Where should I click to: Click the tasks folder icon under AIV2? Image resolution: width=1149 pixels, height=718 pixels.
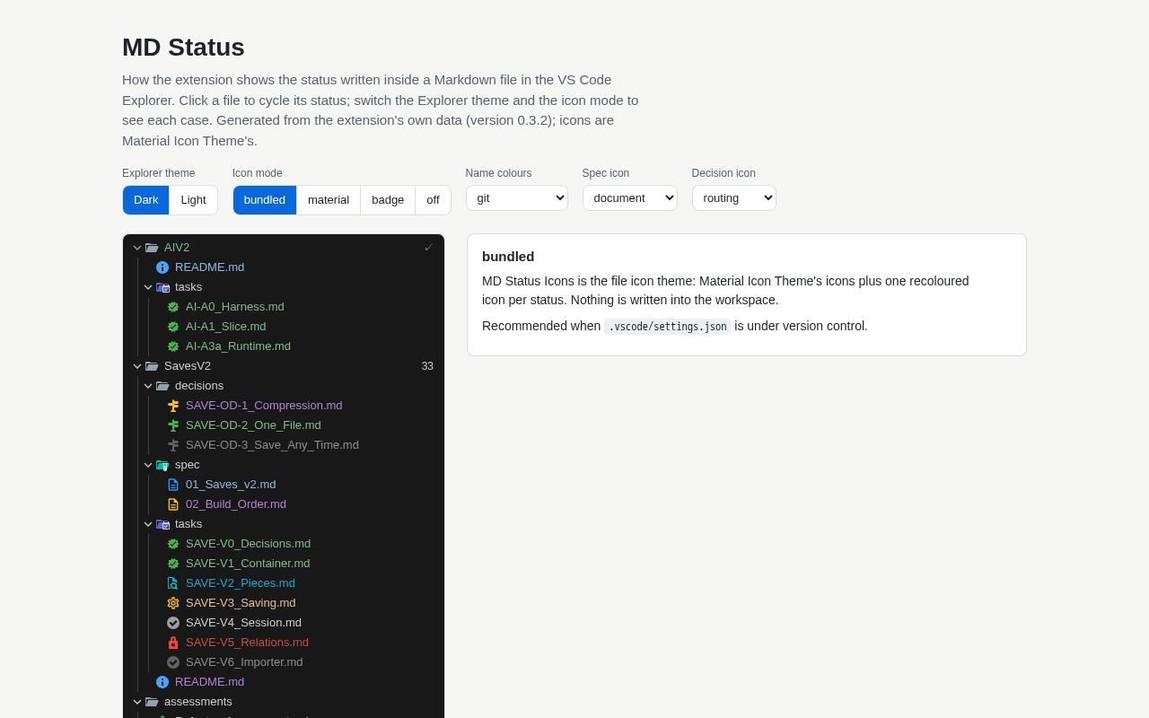pyautogui.click(x=162, y=287)
